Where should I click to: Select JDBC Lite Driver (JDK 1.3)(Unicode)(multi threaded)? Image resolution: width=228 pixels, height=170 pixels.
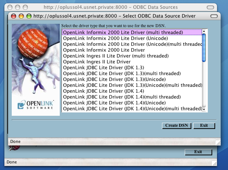(132, 85)
